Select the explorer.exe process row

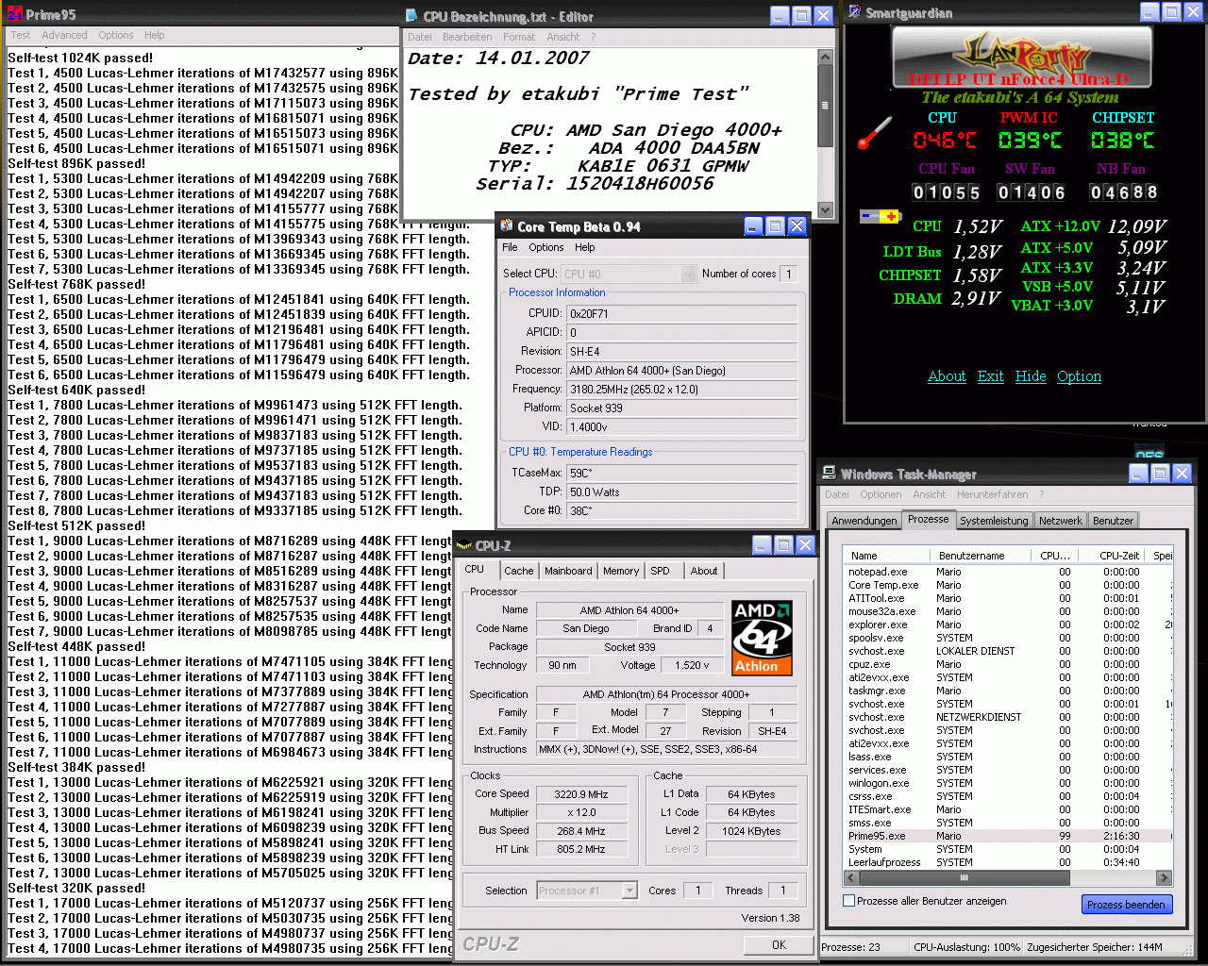tap(1008, 625)
